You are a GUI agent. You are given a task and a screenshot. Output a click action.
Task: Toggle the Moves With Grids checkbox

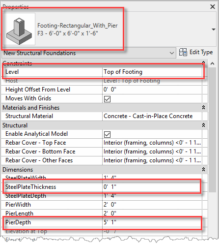coord(107,99)
